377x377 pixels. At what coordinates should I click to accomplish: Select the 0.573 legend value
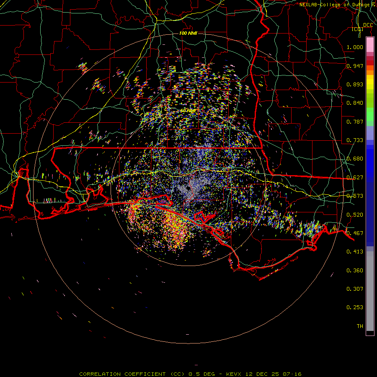click(355, 196)
